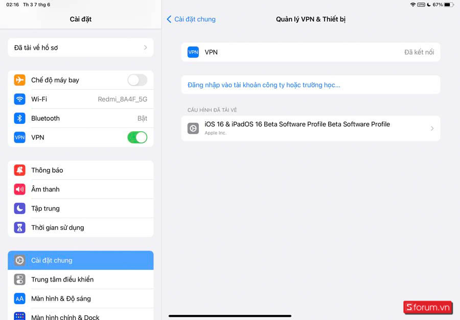Tap the Cài đặt chung gear icon
The width and height of the screenshot is (460, 320).
click(19, 260)
